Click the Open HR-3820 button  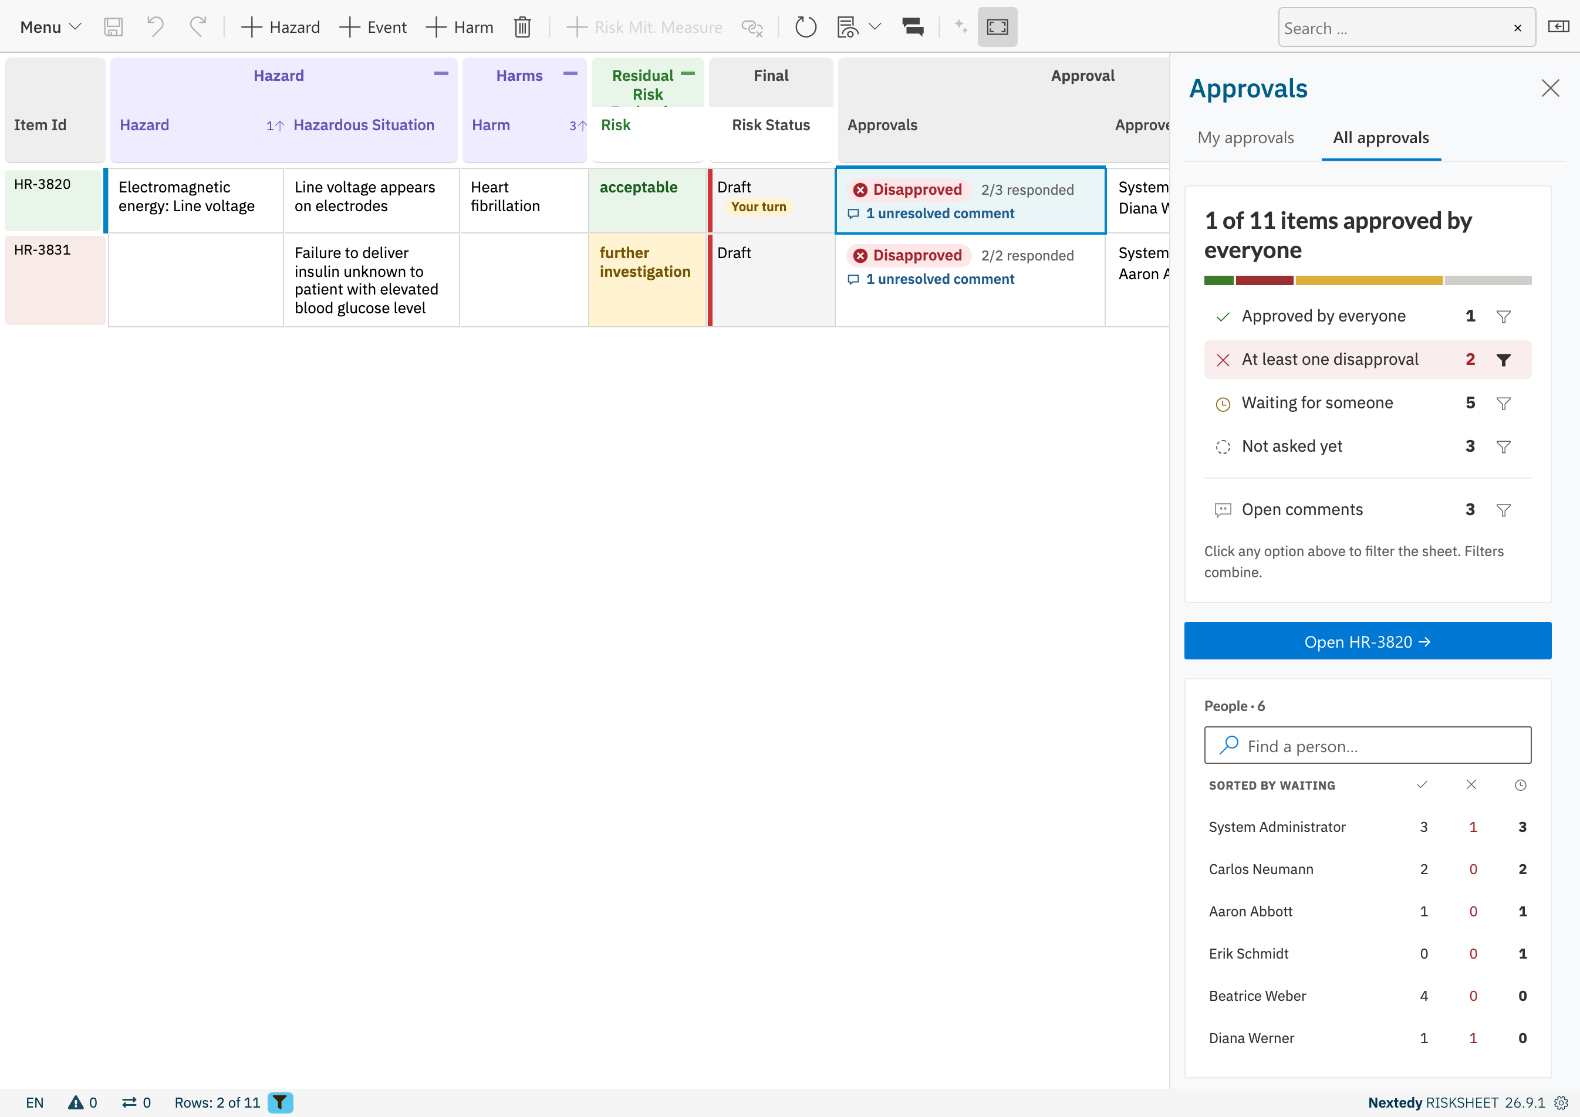click(x=1368, y=641)
